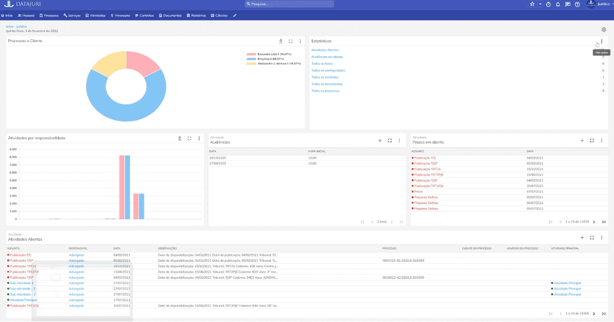Open the notifications bell
This screenshot has height=322, width=614.
(x=558, y=4)
